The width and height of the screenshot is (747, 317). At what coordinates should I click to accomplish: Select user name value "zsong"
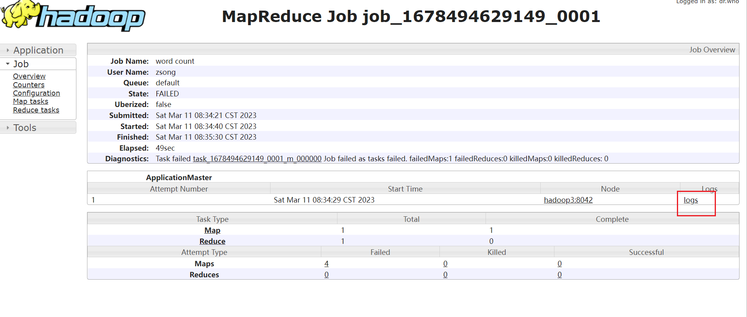(166, 72)
